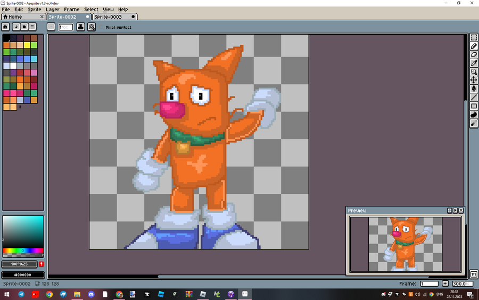479x300 pixels.
Task: Click the Sprite-0003 tab modified dot
Action: (x=133, y=17)
